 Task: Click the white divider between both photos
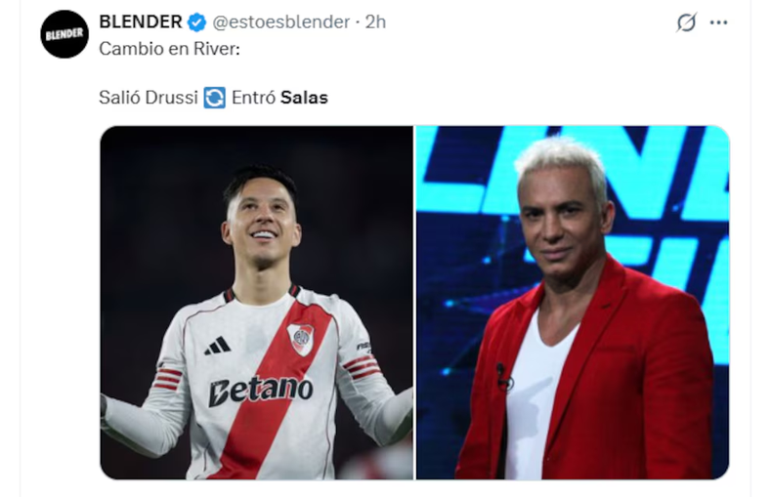414,303
